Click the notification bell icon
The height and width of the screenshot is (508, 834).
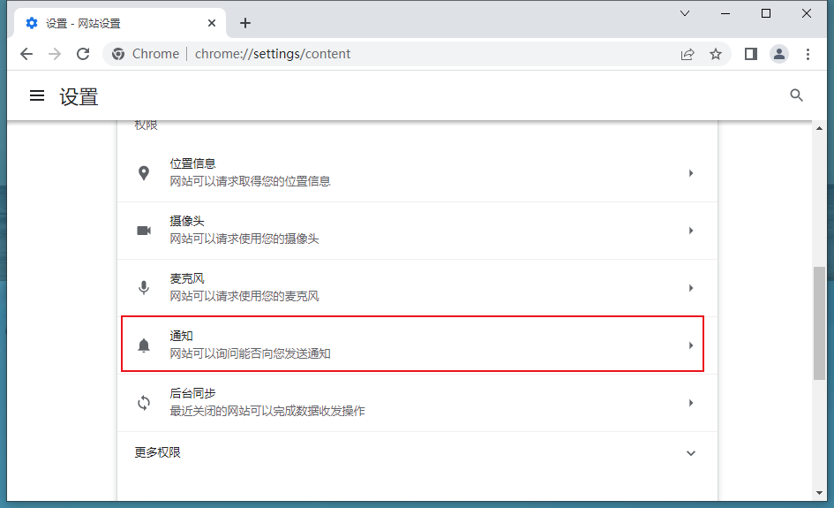click(144, 345)
